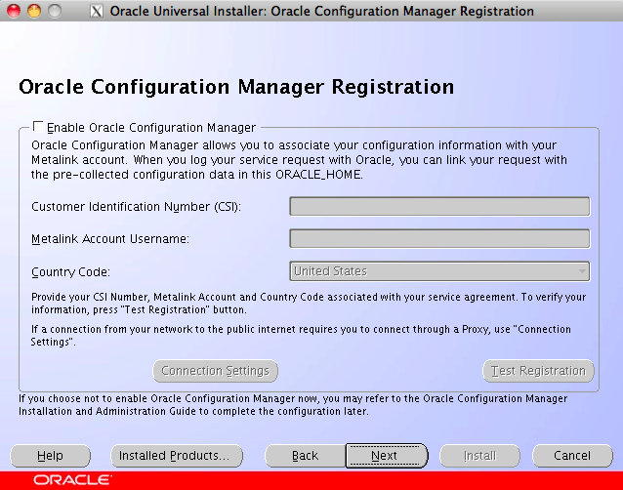The width and height of the screenshot is (623, 490).
Task: Click the greyed-out Install button
Action: pos(479,456)
